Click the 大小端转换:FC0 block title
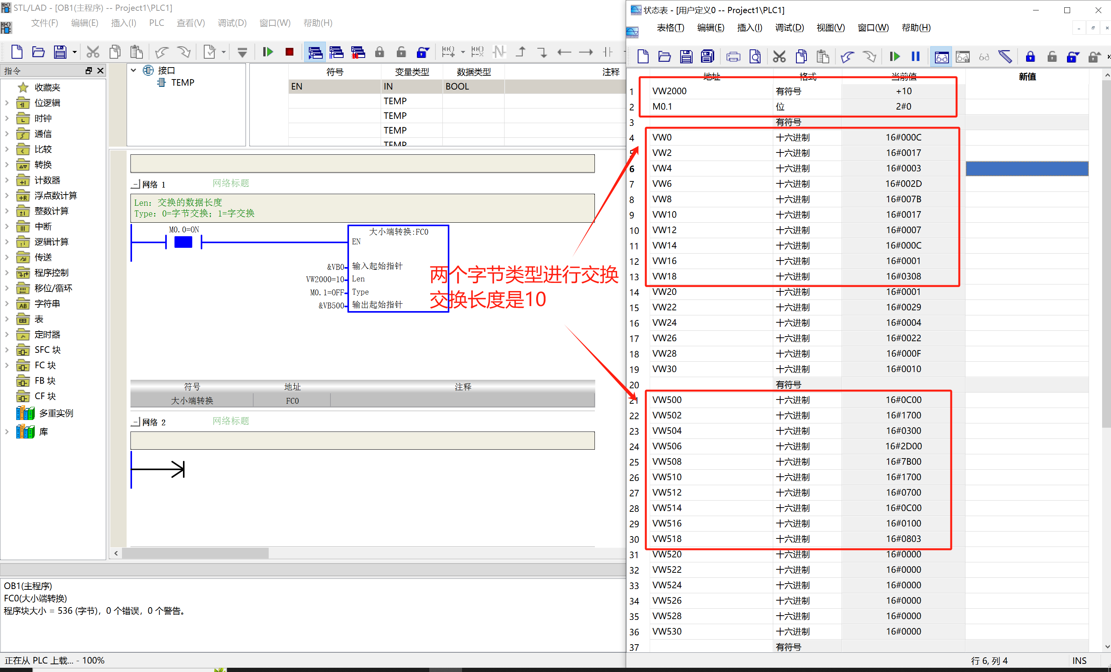The width and height of the screenshot is (1111, 672). tap(399, 232)
